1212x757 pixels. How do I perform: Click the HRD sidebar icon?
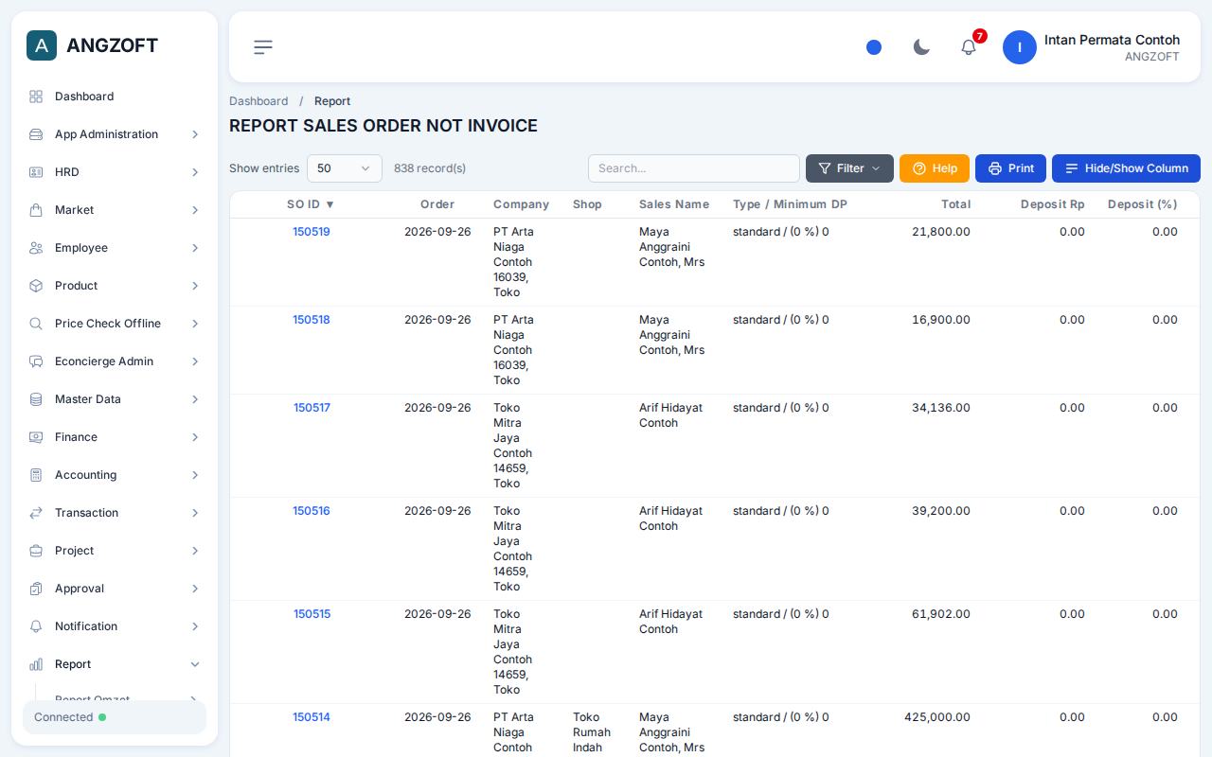36,172
